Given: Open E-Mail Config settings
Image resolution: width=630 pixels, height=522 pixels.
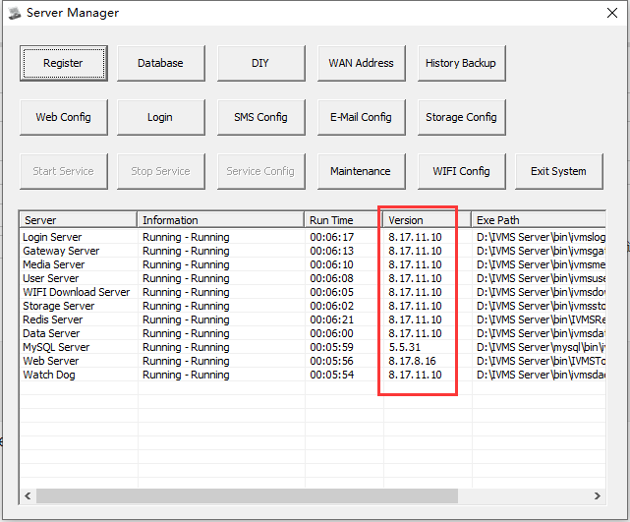Looking at the screenshot, I should [x=362, y=117].
